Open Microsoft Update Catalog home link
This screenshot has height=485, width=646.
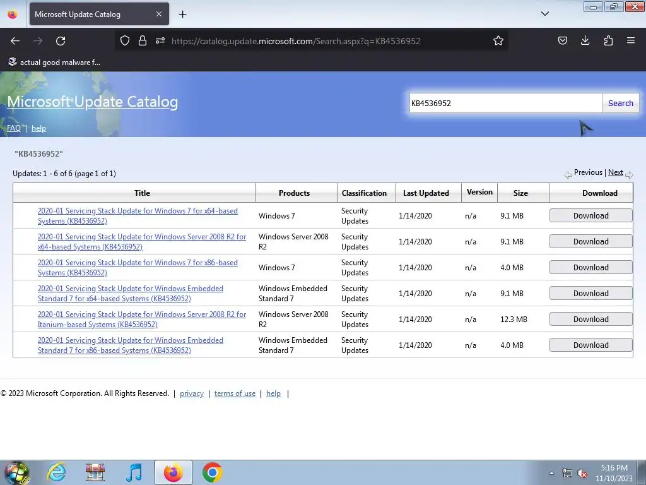pos(92,102)
